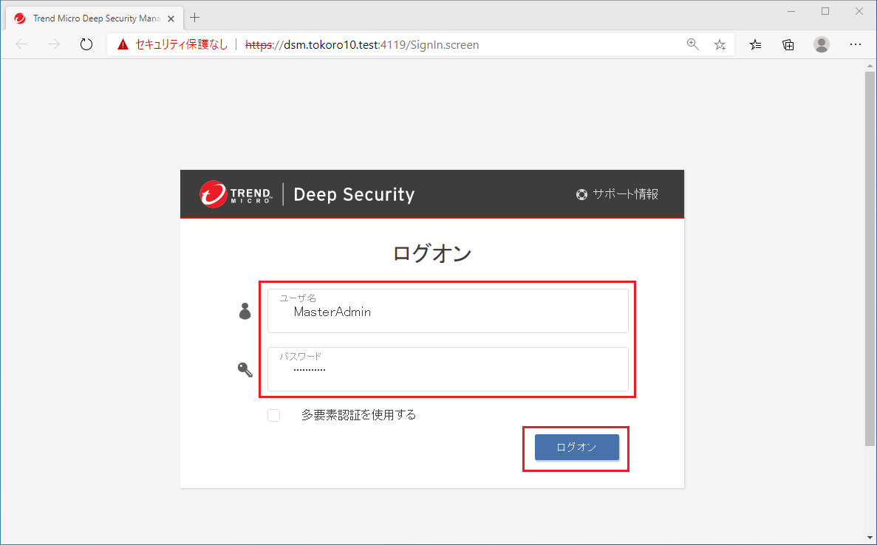
Task: Open the Collections icon
Action: pos(788,45)
